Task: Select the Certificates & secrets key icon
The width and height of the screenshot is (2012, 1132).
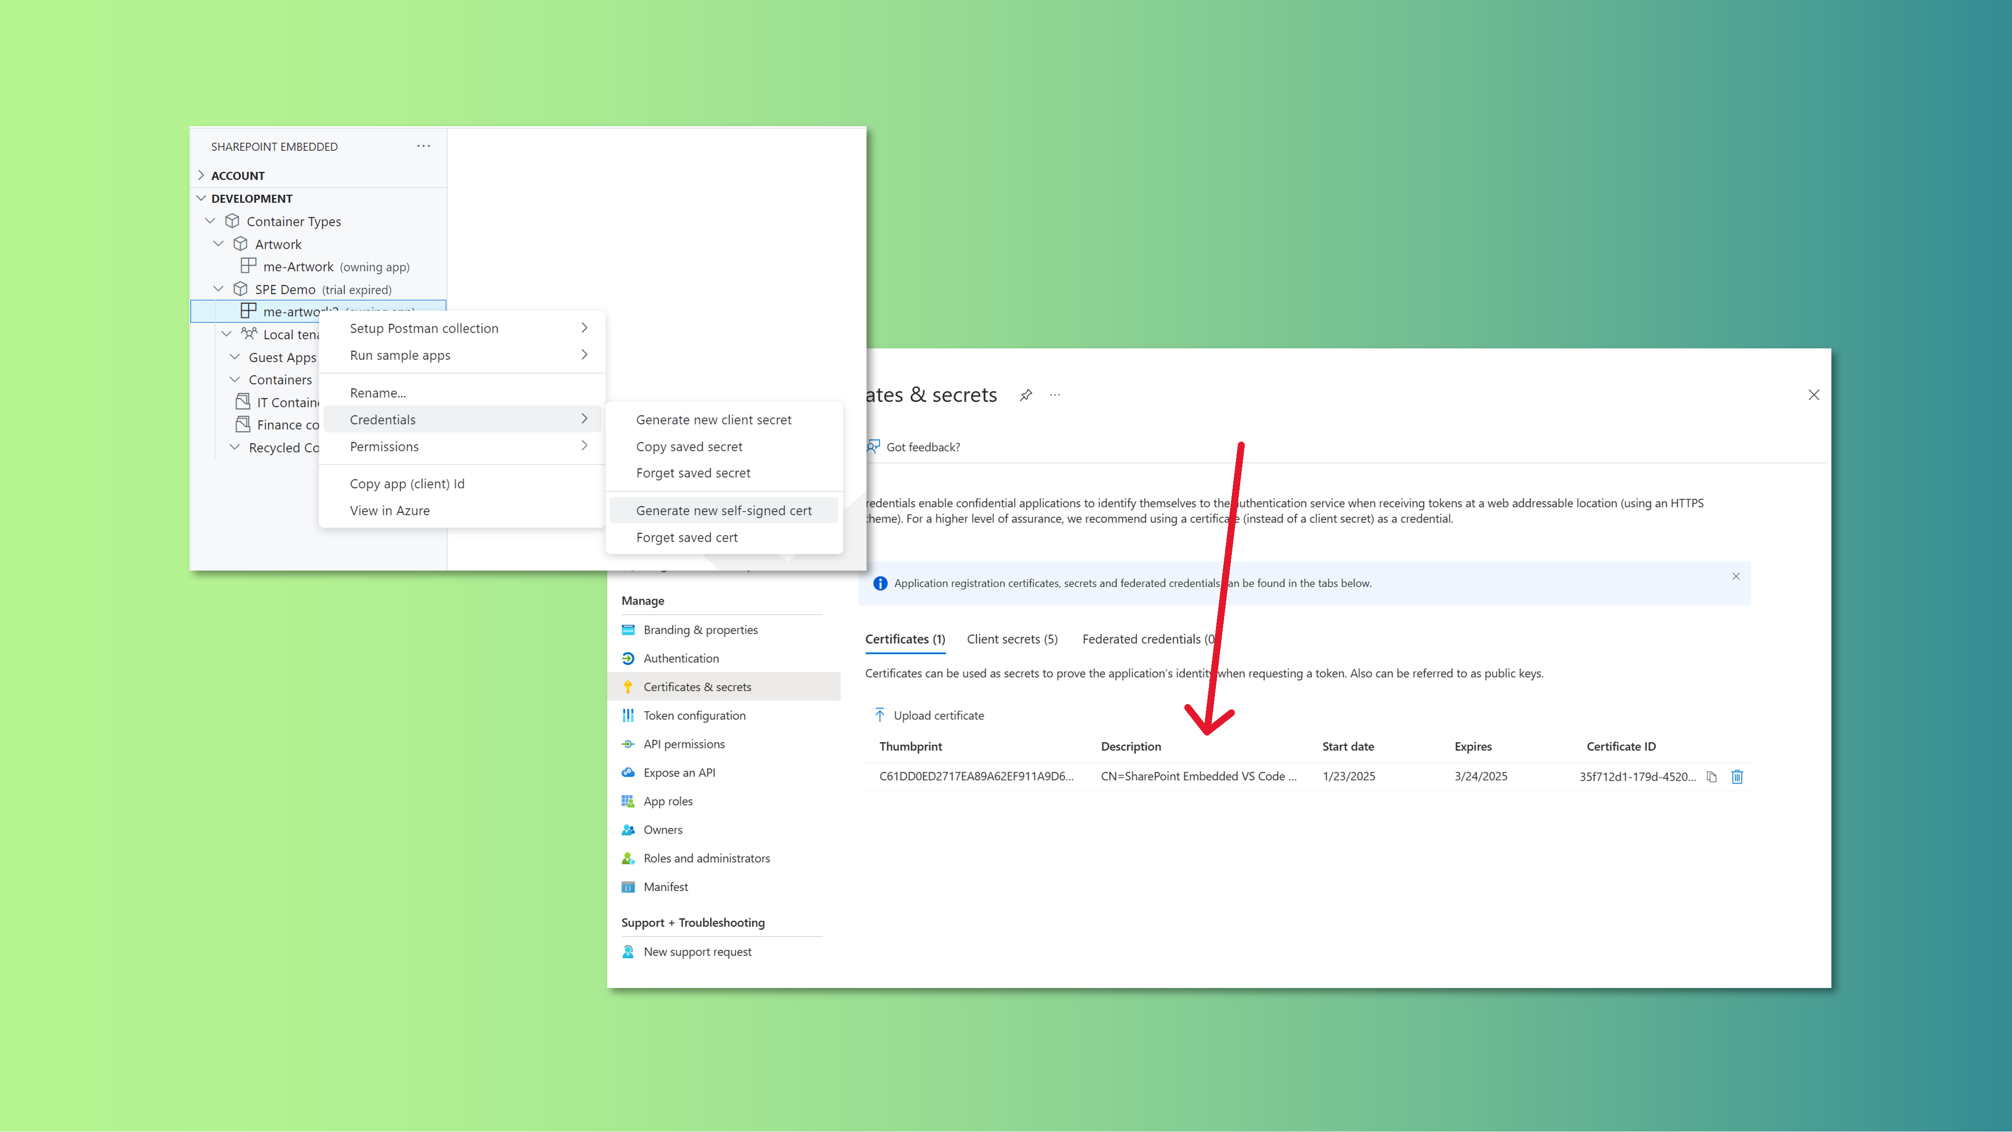Action: [628, 686]
